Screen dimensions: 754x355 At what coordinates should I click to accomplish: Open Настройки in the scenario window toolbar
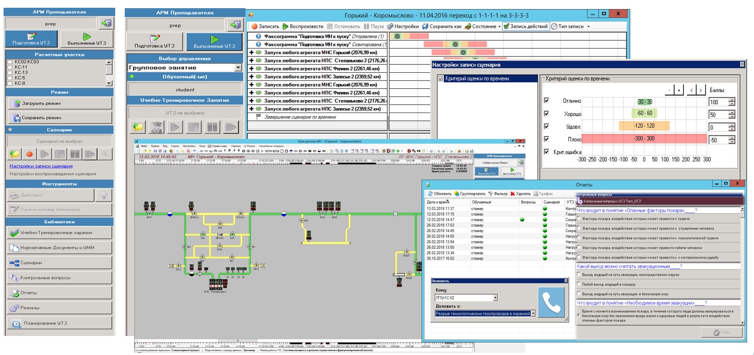[x=403, y=26]
